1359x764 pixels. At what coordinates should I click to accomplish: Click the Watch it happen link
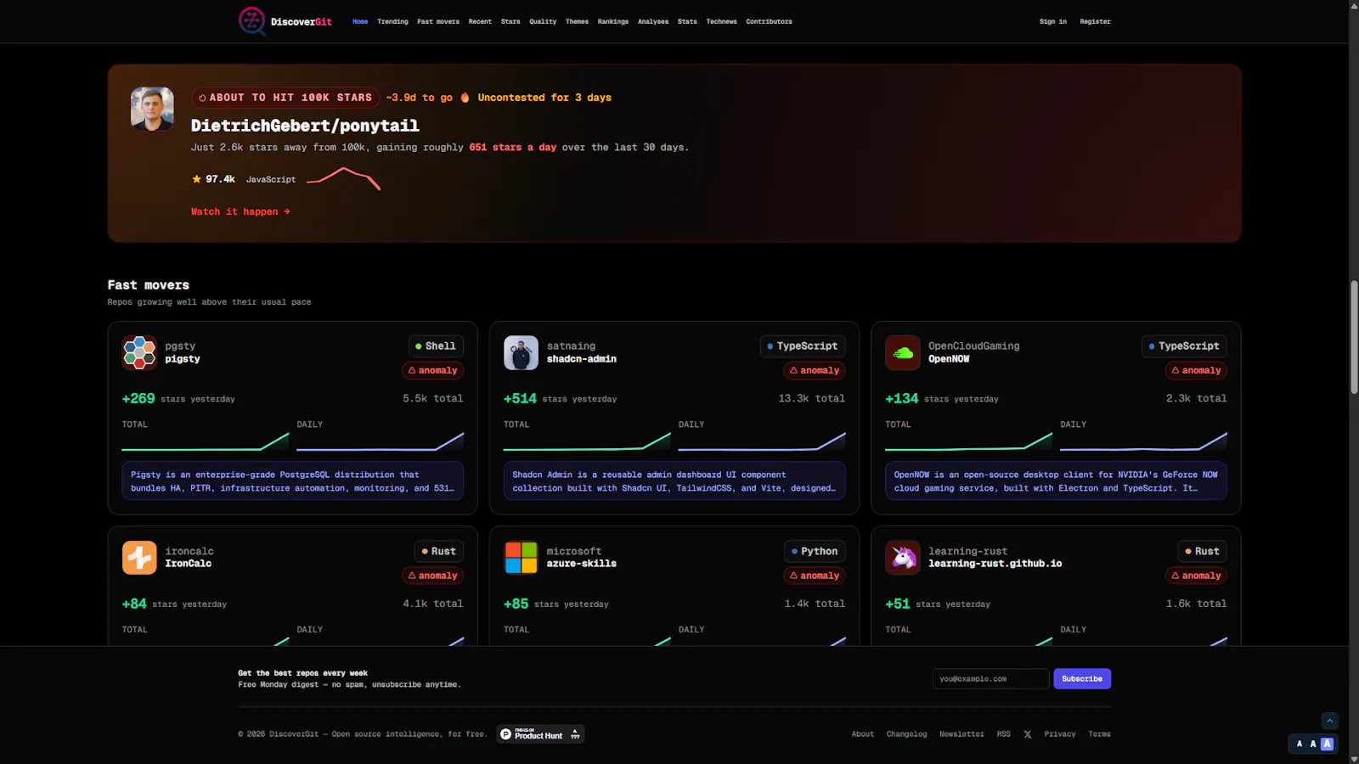240,211
